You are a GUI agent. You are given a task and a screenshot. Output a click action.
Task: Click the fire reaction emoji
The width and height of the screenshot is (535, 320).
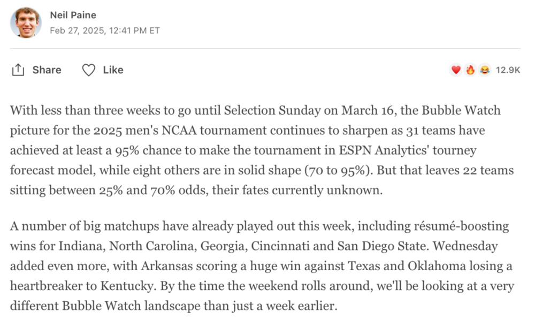point(470,70)
